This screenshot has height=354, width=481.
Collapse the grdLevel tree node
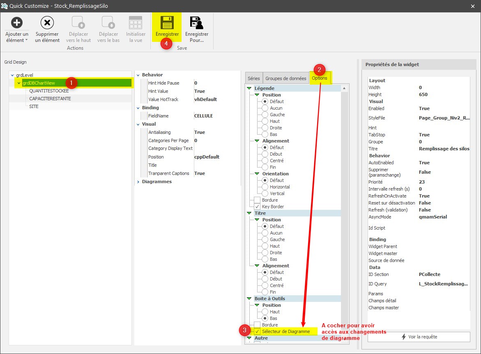click(12, 75)
